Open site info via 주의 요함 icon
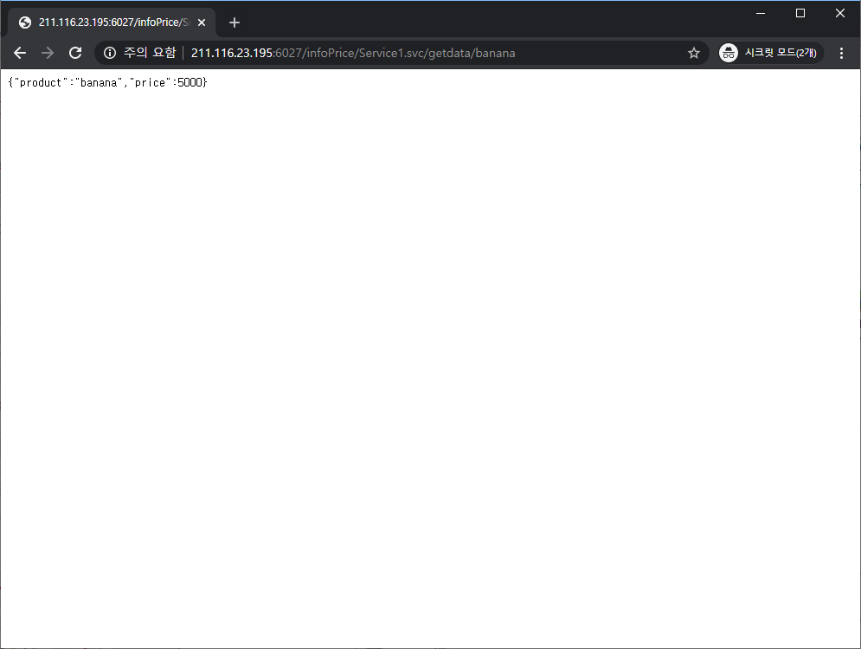 110,53
